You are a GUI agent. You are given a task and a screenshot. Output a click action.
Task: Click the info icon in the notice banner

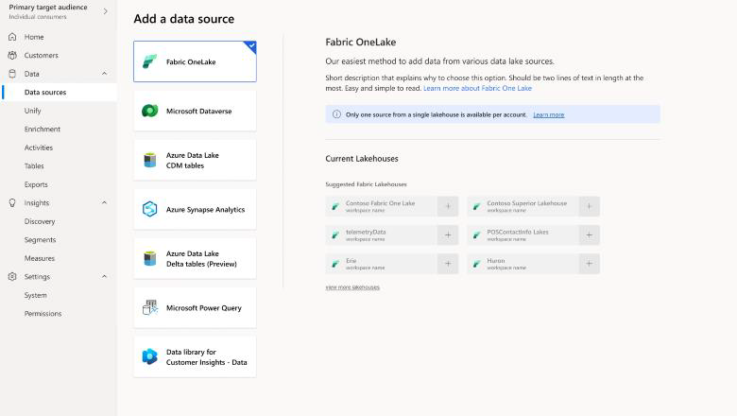point(336,114)
